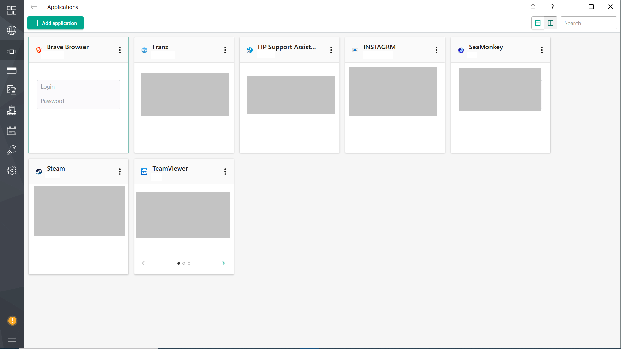Image resolution: width=621 pixels, height=349 pixels.
Task: Select third pagination dot on TeamViewer card
Action: click(189, 263)
